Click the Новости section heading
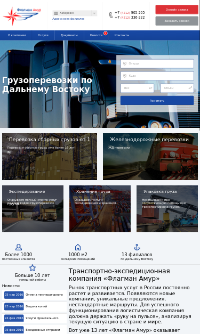200x334 pixels. (11, 286)
